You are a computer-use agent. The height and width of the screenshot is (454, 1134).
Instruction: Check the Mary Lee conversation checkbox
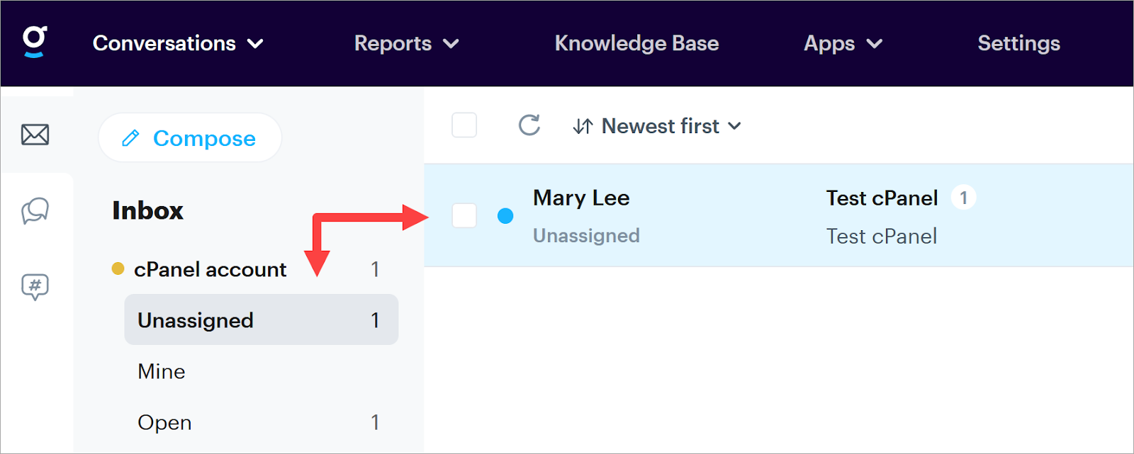click(x=464, y=215)
